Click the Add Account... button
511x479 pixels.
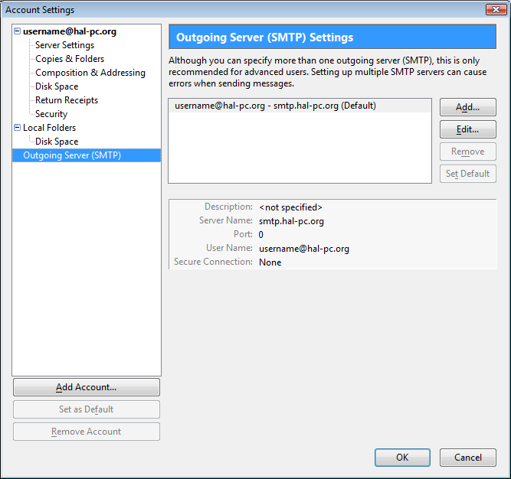(87, 387)
